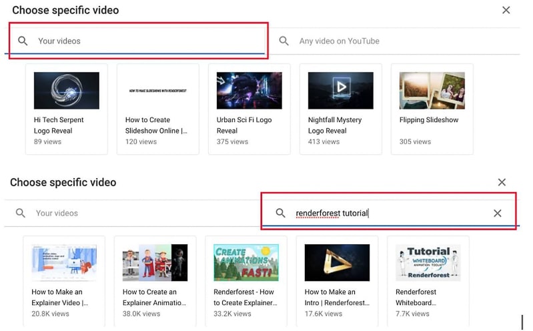Select Renderforest Whiteboard tutorial thumbnail

coord(428,263)
